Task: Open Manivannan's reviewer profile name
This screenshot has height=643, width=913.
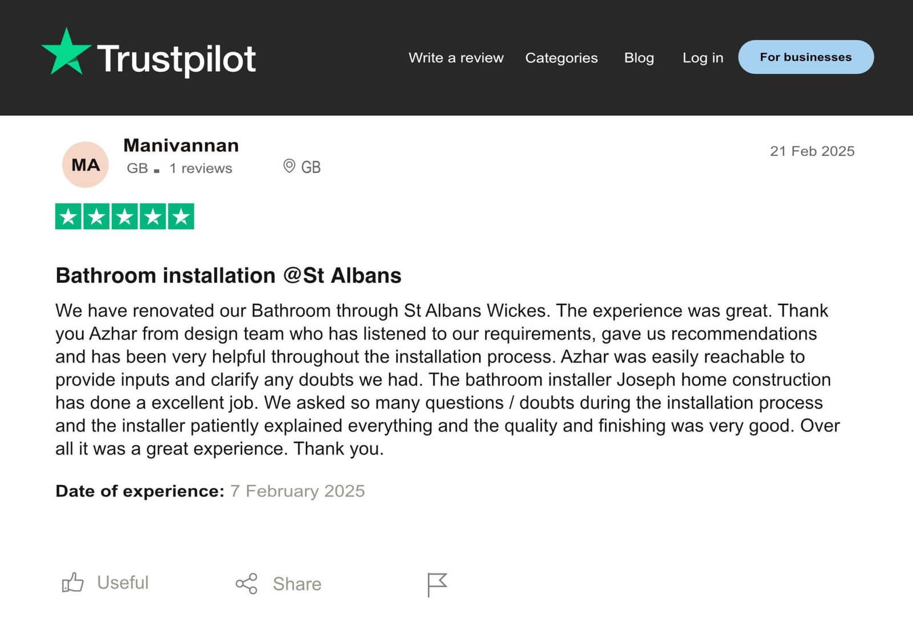Action: tap(181, 145)
